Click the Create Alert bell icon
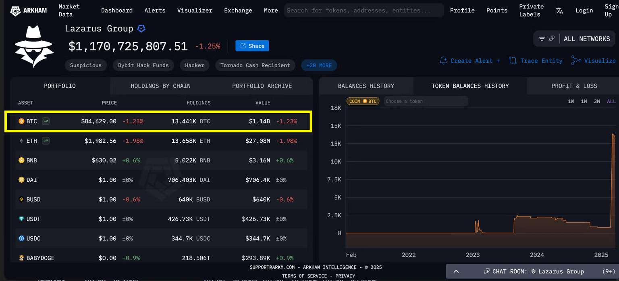The image size is (619, 281). click(x=443, y=60)
